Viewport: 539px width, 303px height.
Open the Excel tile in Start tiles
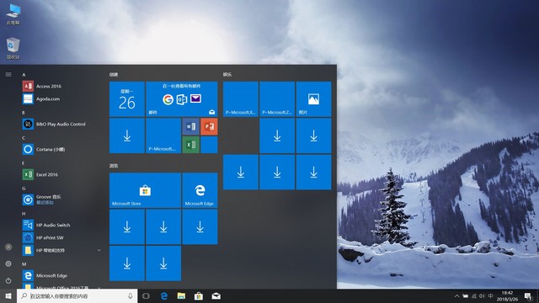pos(190,145)
